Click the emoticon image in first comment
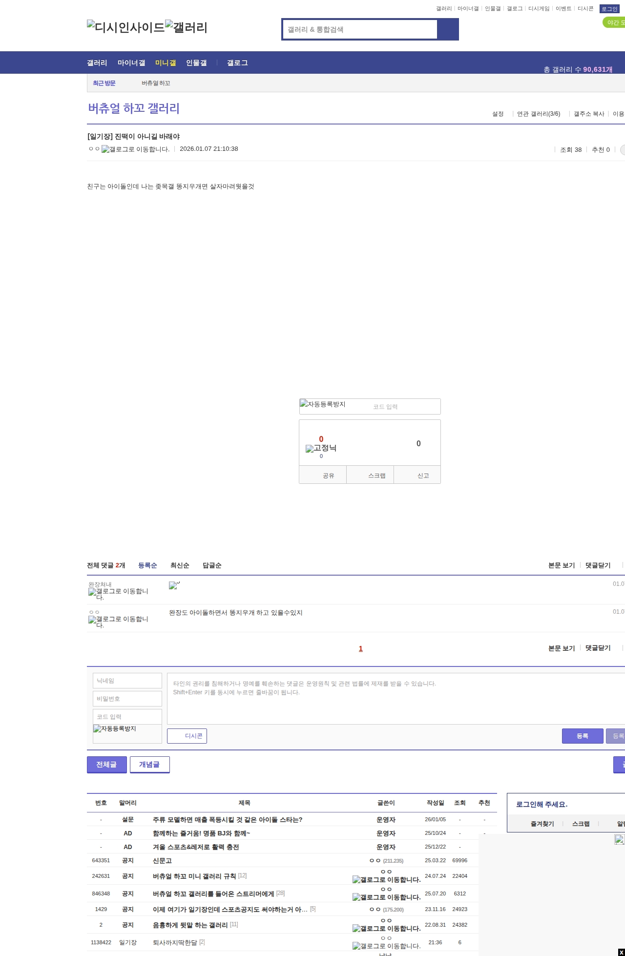This screenshot has height=956, width=625. [174, 585]
